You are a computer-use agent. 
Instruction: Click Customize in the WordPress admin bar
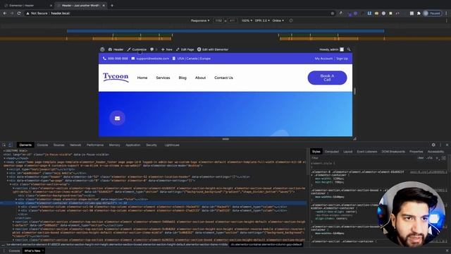tap(137, 49)
